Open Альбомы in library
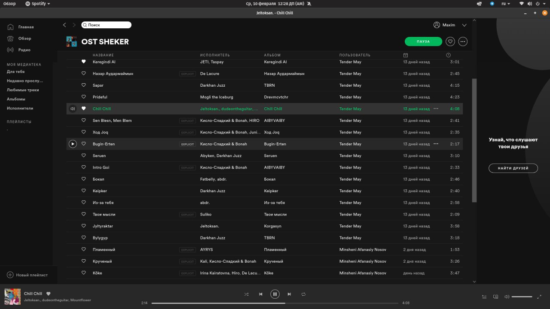Screen dimensions: 550x309 click(16, 99)
